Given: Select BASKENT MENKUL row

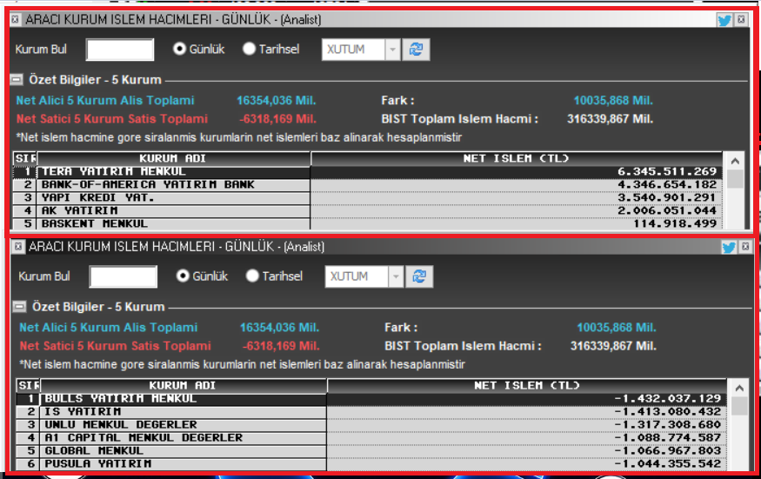Looking at the screenshot, I should 367,223.
